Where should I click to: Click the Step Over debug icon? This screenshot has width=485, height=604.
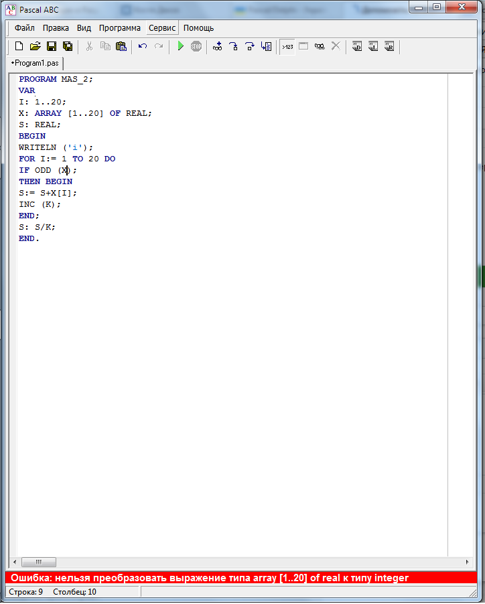pos(249,46)
